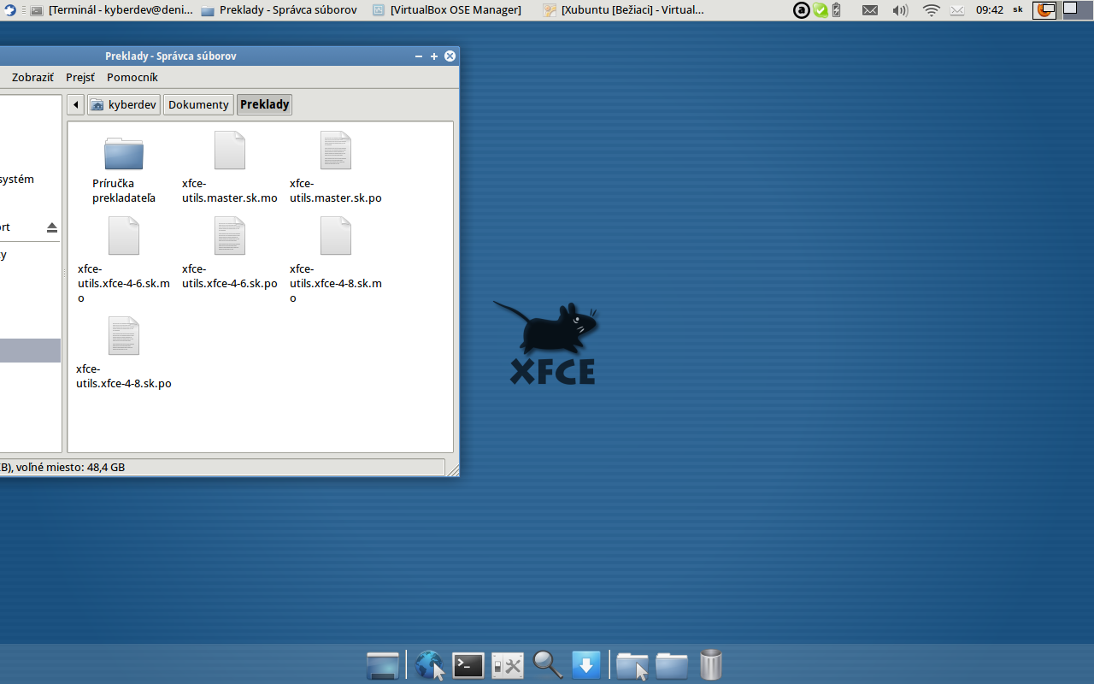Click the Preklady path button
The height and width of the screenshot is (684, 1094).
pos(264,104)
